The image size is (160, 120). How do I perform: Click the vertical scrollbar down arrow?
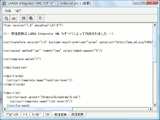coord(155,105)
